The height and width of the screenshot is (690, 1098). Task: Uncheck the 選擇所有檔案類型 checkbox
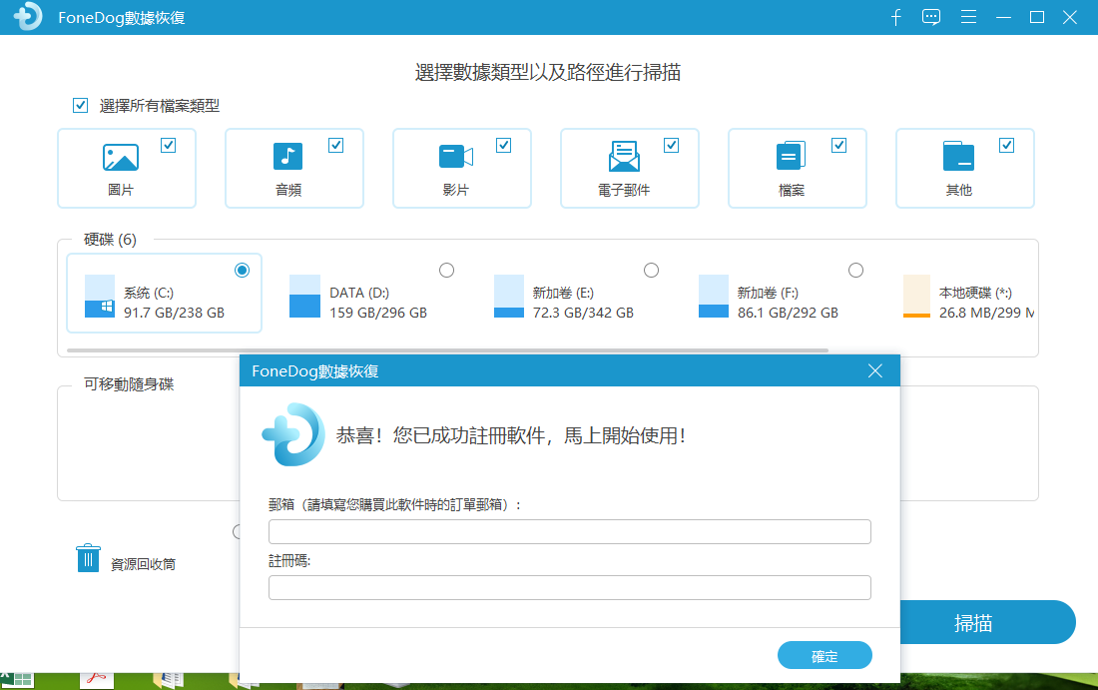pyautogui.click(x=80, y=105)
